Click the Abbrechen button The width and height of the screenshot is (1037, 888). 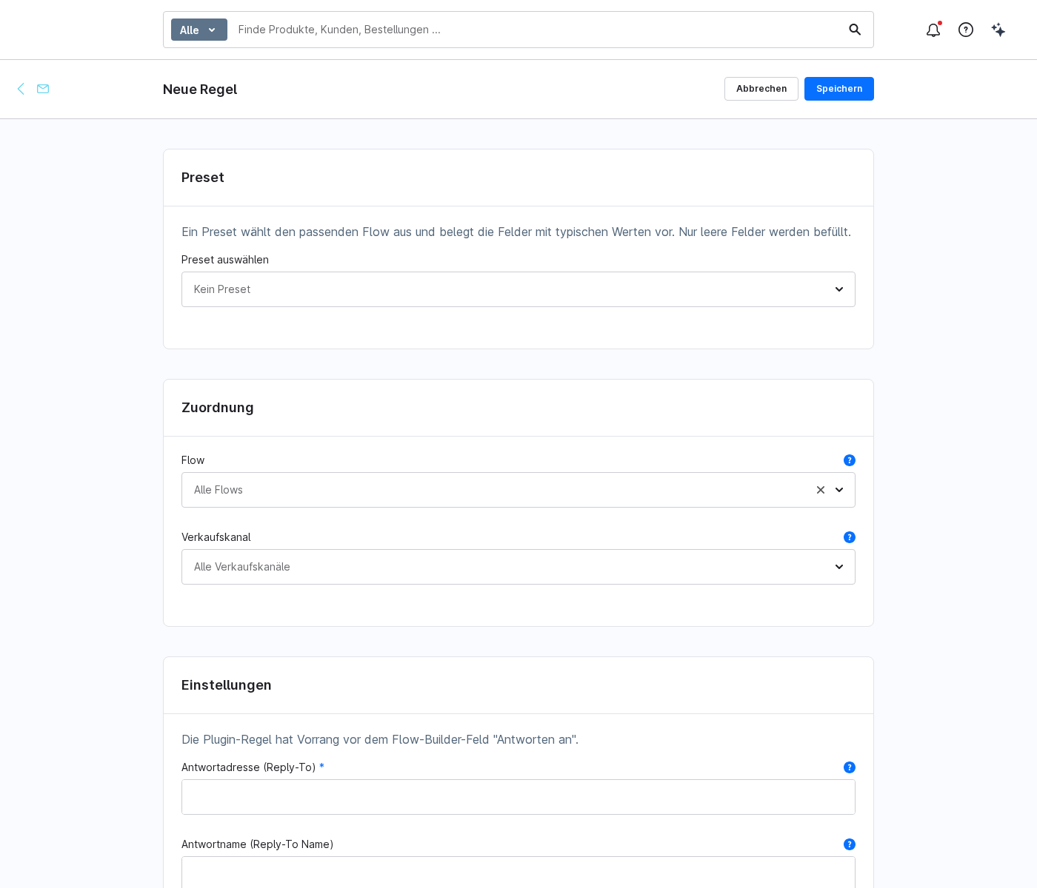[761, 89]
